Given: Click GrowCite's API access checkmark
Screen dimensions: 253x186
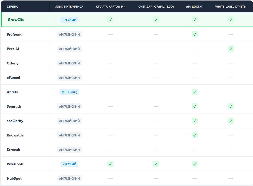Looking at the screenshot, I should 194,20.
